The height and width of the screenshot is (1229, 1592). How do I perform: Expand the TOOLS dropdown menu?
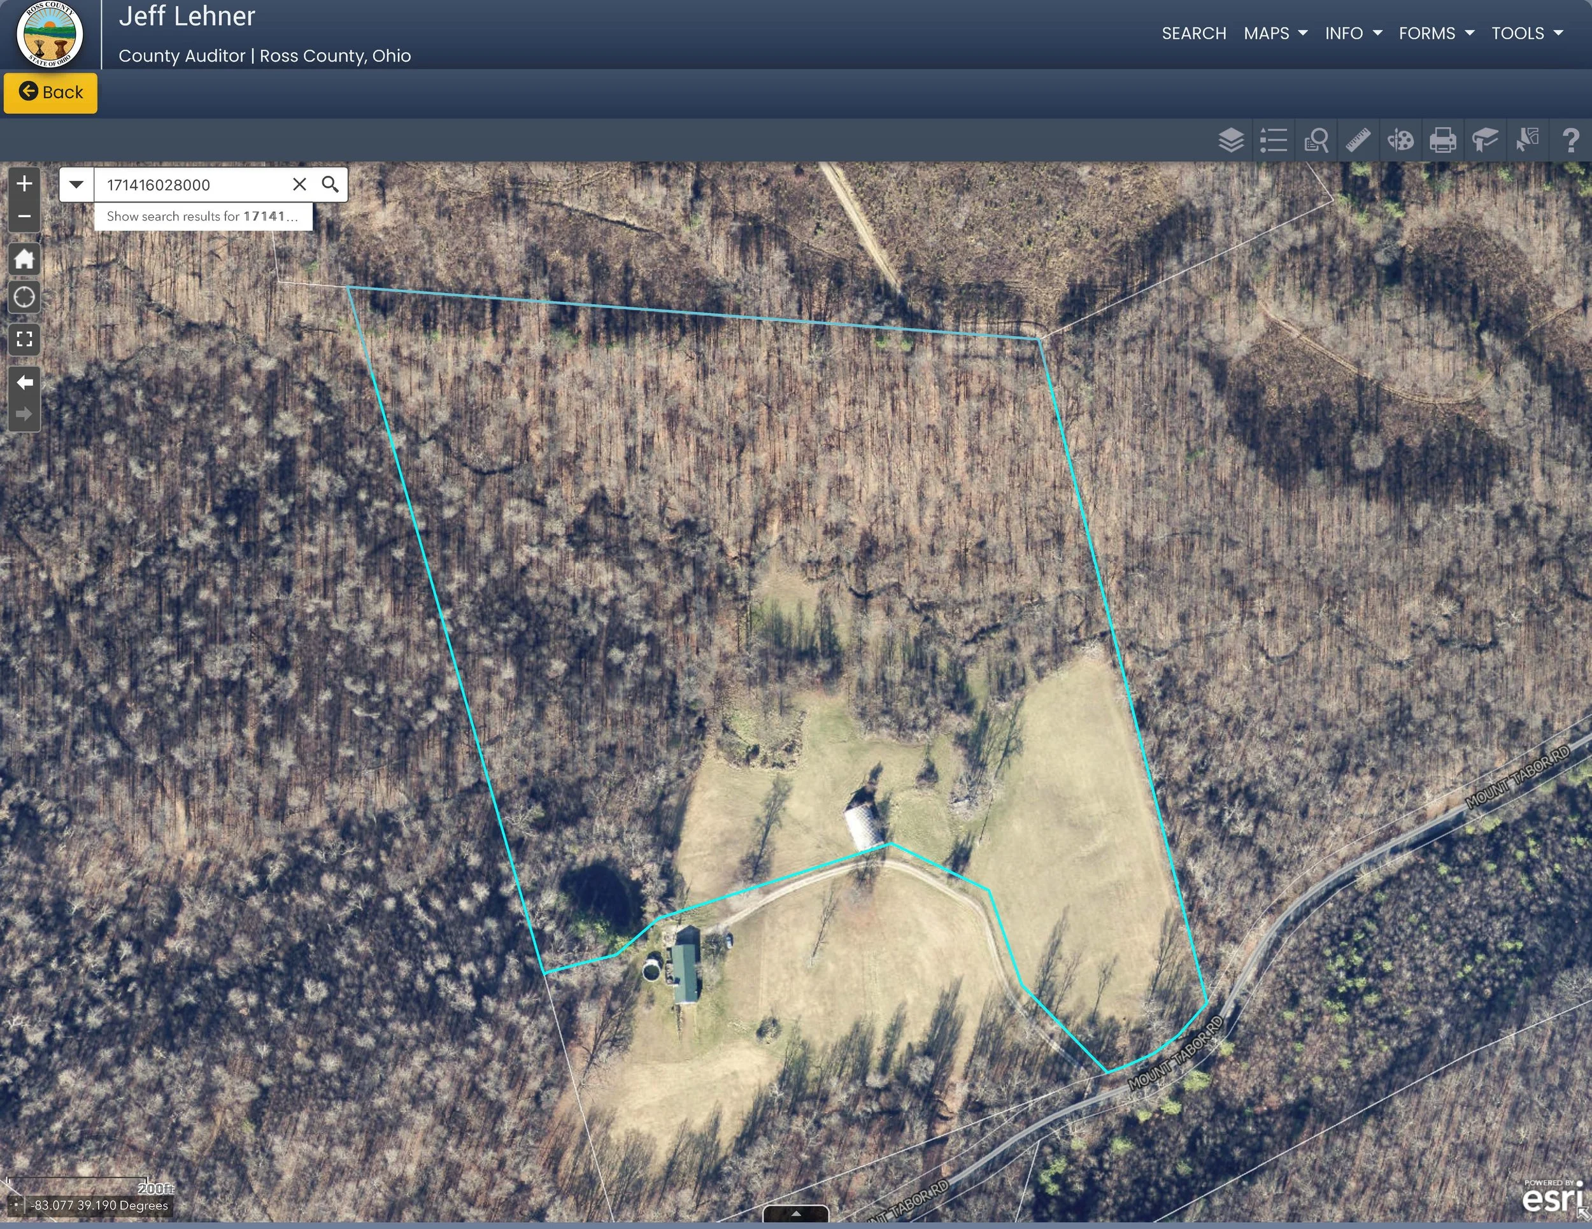click(1526, 34)
